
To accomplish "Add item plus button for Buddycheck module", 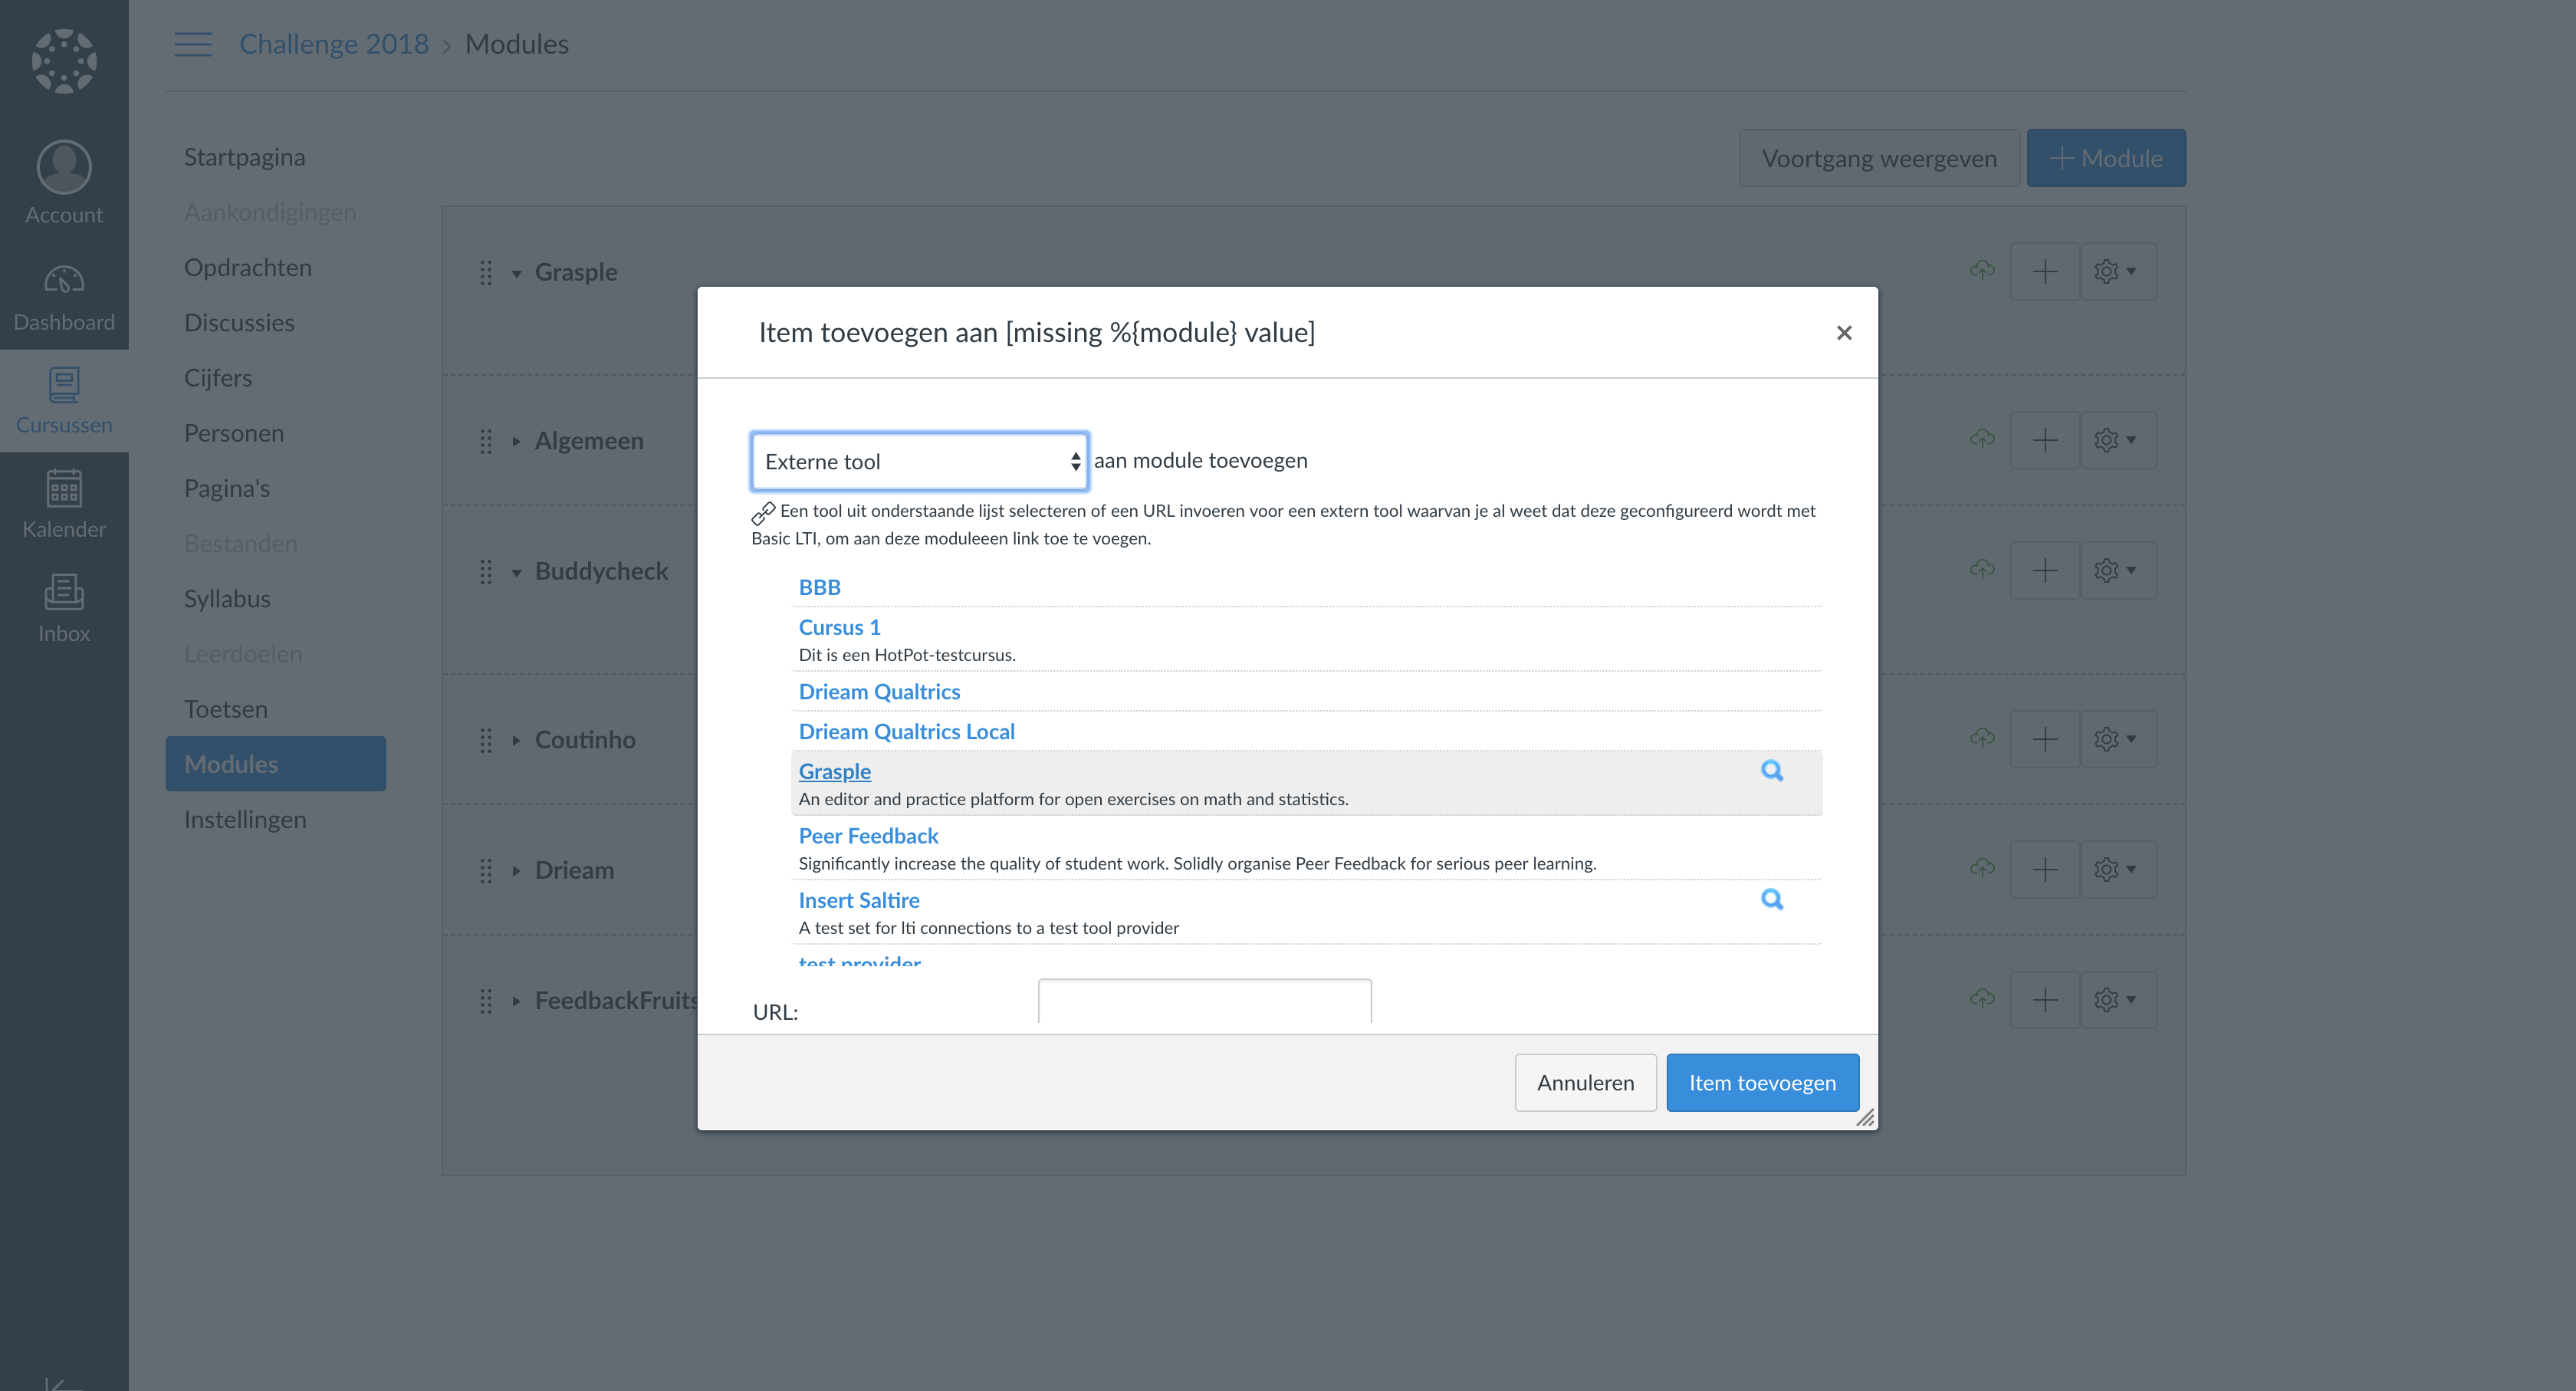I will (x=2045, y=570).
